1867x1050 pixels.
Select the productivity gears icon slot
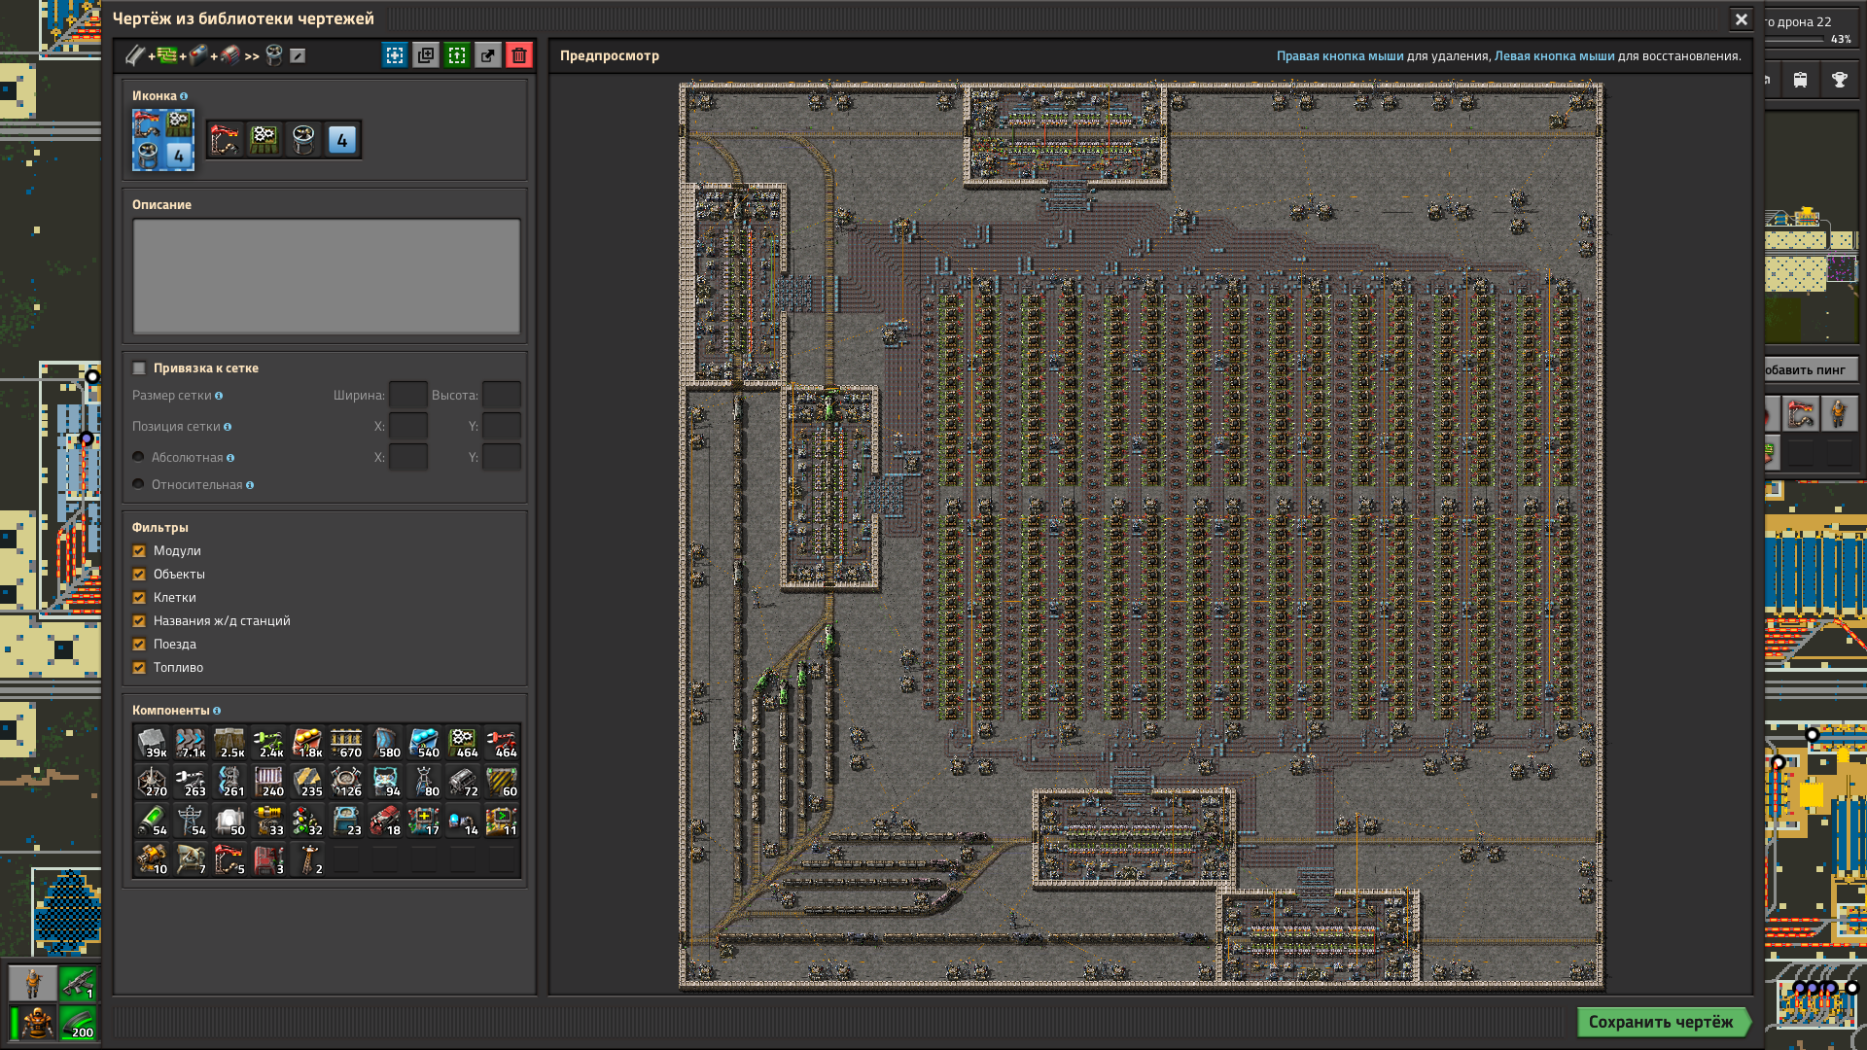pyautogui.click(x=264, y=140)
